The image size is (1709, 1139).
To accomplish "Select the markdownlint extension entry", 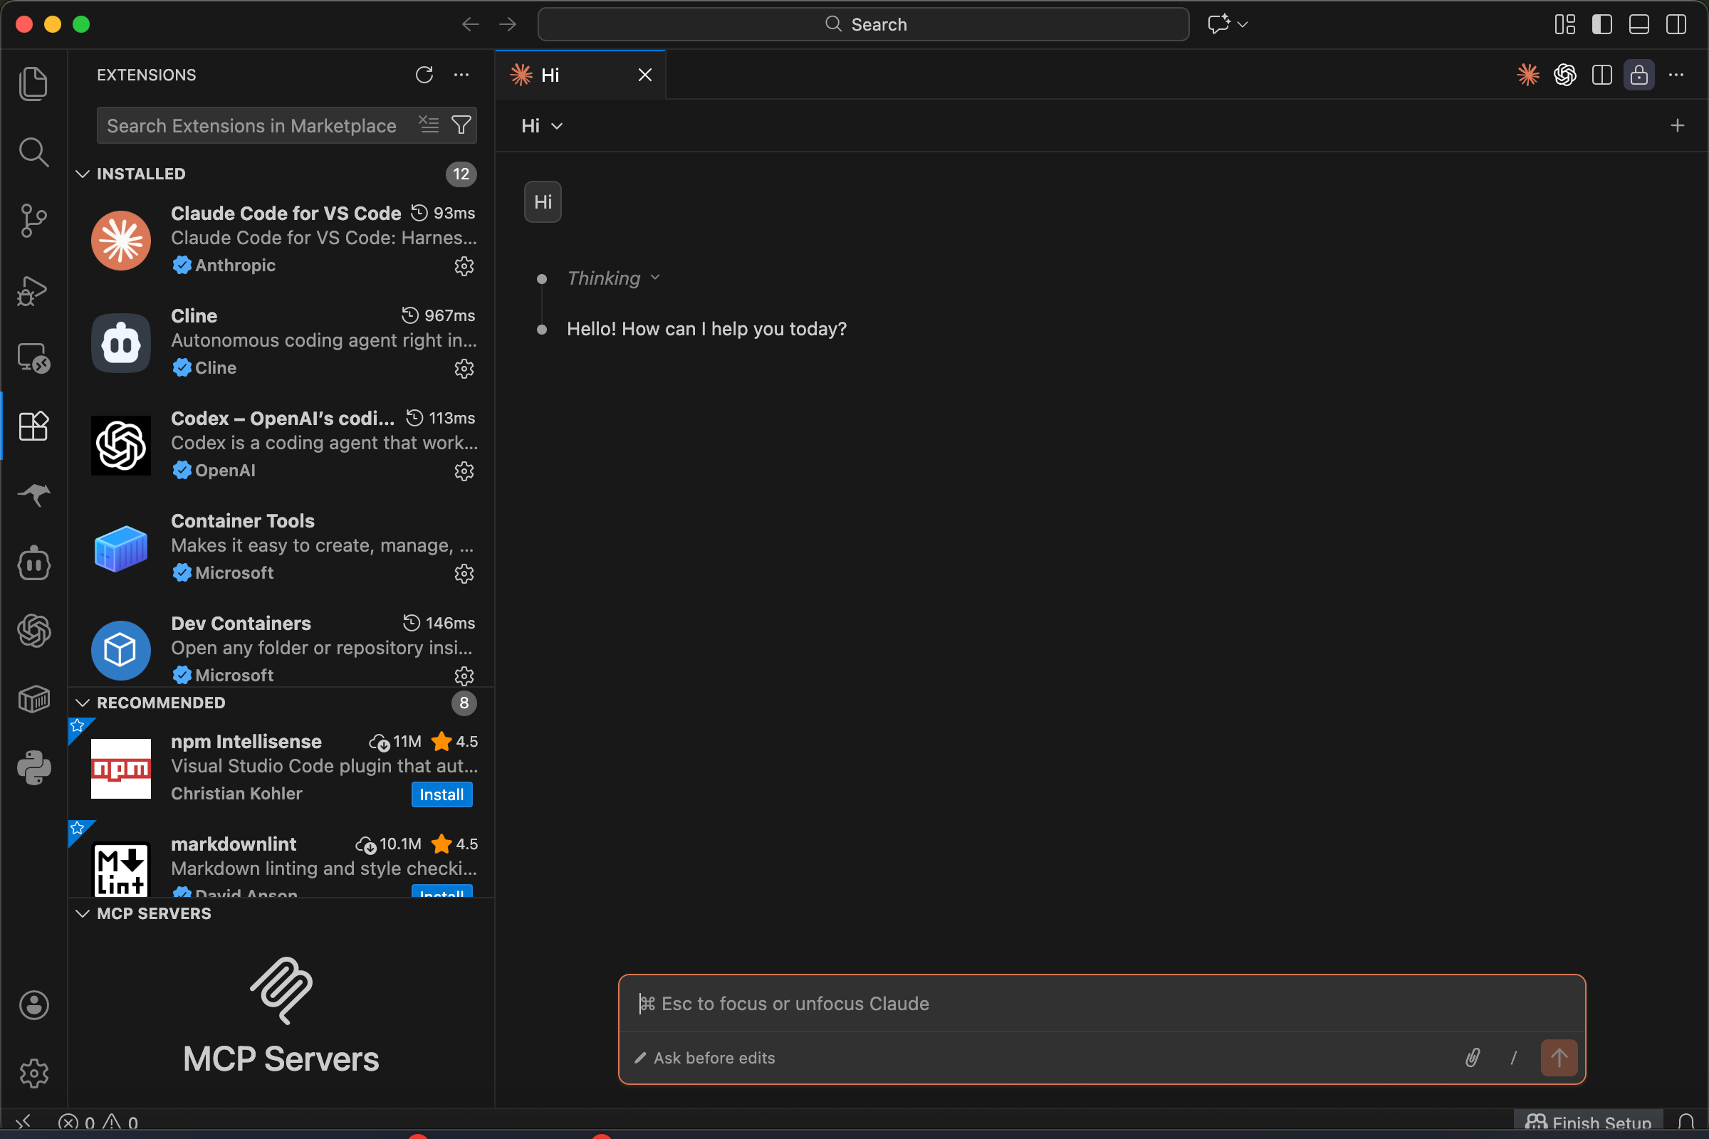I will (x=281, y=860).
